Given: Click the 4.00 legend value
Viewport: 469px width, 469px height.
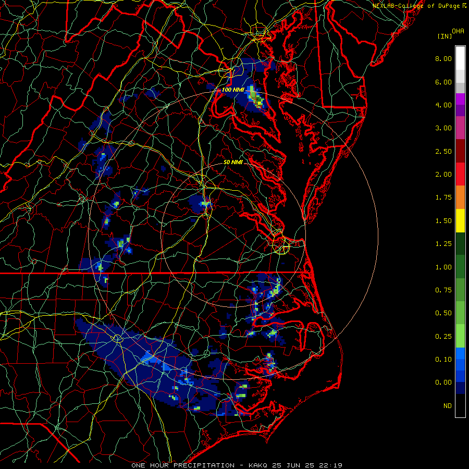Looking at the screenshot, I should pos(443,105).
